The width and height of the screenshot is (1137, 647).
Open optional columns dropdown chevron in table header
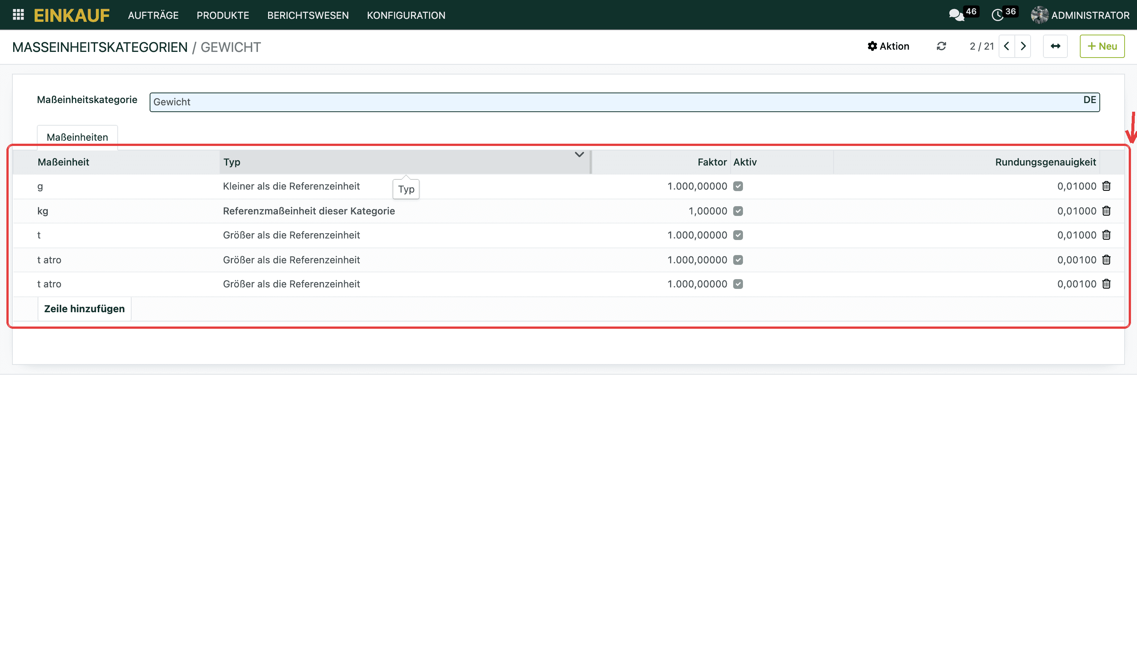579,155
